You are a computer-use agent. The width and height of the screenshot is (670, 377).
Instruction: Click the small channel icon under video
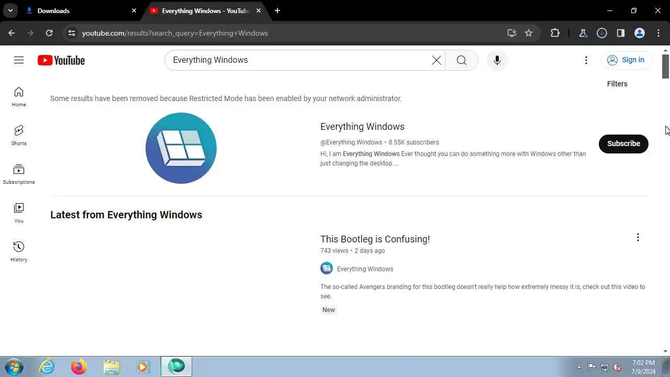click(x=327, y=269)
